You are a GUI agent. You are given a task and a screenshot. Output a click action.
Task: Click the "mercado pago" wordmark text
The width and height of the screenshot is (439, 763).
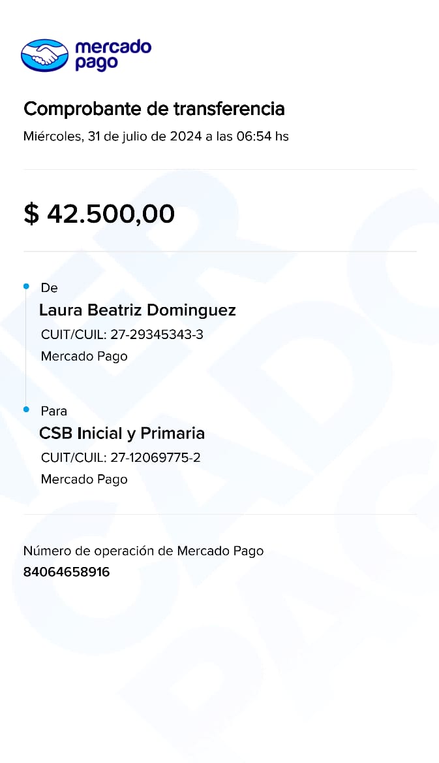click(x=113, y=55)
